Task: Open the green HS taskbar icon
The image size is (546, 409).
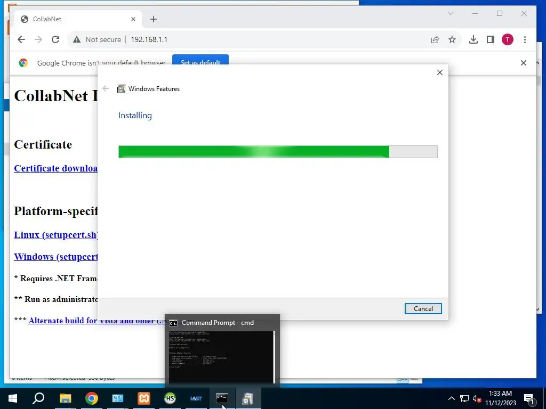Action: point(170,398)
